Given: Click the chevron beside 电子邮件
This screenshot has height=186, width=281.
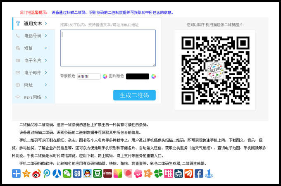Looking at the screenshot, I should [46, 73].
